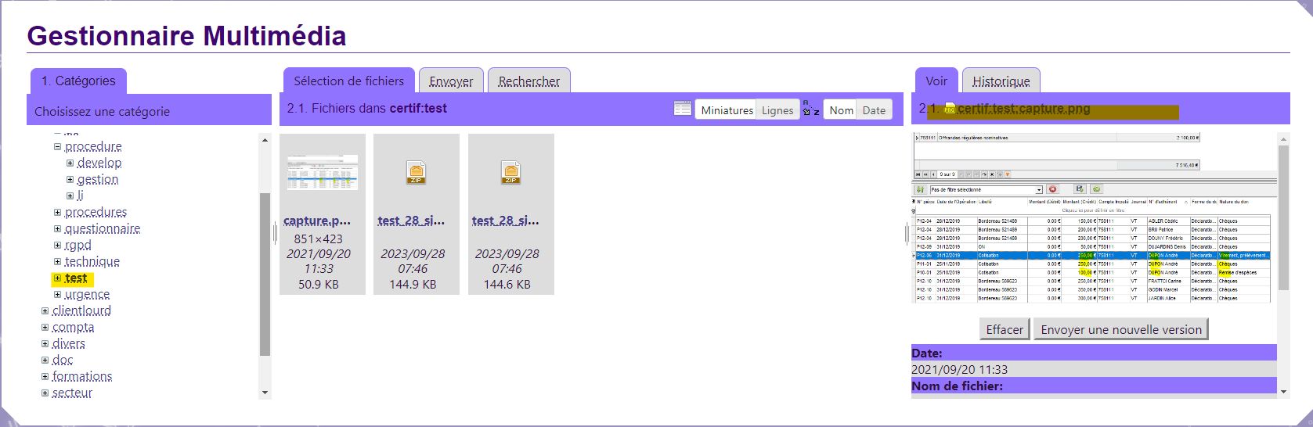This screenshot has width=1313, height=427.
Task: Sort files by Nom
Action: (841, 110)
